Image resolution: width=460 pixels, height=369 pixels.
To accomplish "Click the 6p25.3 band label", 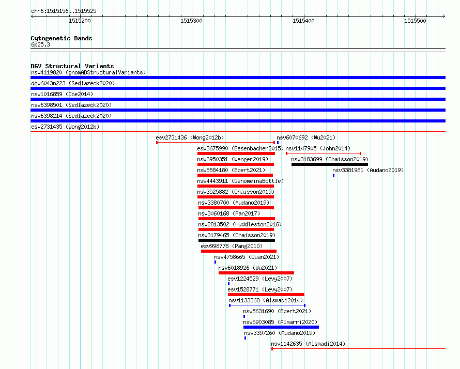I will click(x=40, y=44).
